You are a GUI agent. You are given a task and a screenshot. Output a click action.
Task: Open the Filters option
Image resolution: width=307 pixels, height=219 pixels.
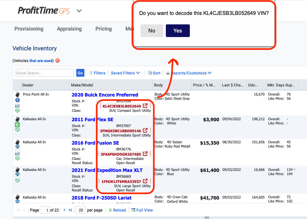97,73
